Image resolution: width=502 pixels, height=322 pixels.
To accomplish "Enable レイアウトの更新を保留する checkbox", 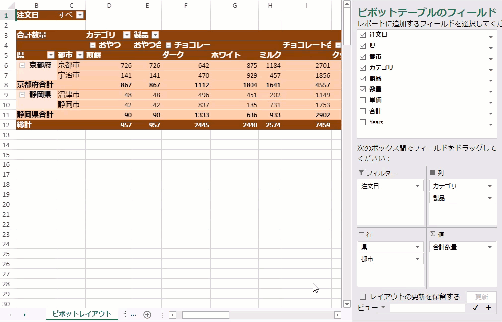I will [x=363, y=297].
